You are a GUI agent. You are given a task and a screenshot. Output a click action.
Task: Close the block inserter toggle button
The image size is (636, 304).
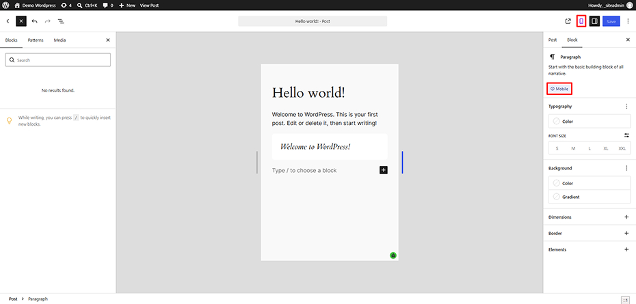tap(21, 21)
